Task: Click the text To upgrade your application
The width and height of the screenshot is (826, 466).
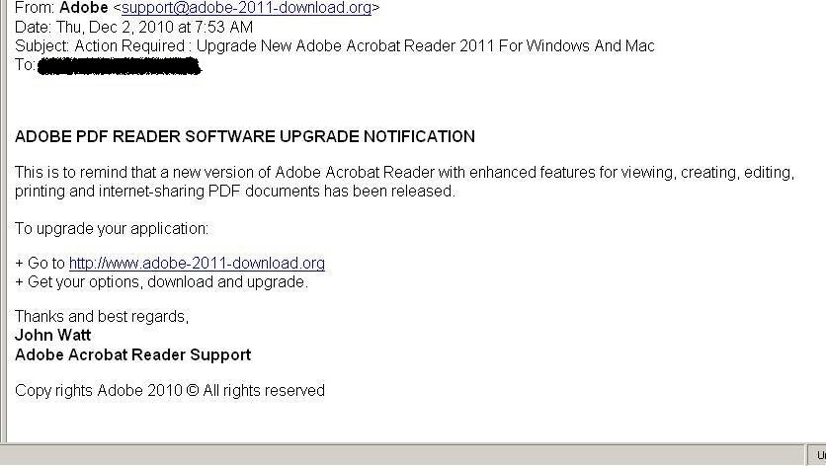Action: coord(112,228)
